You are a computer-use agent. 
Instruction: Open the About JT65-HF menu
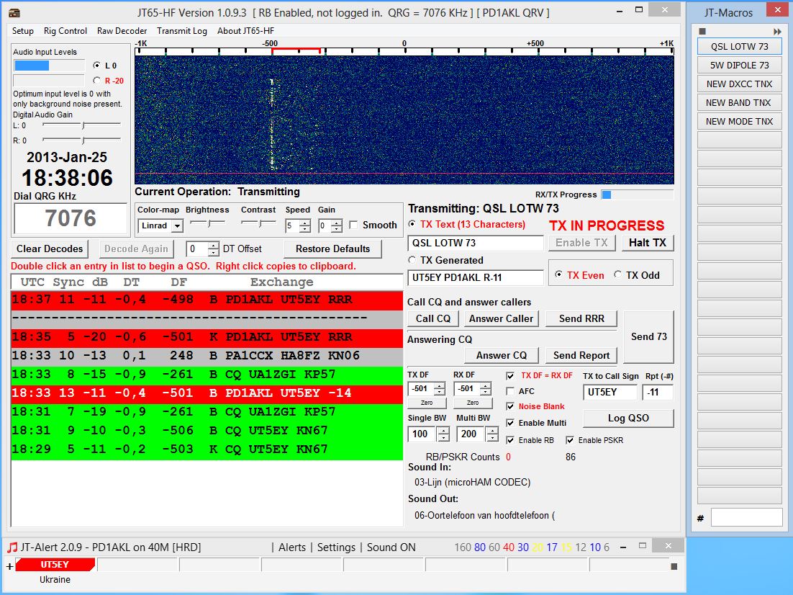[x=246, y=31]
